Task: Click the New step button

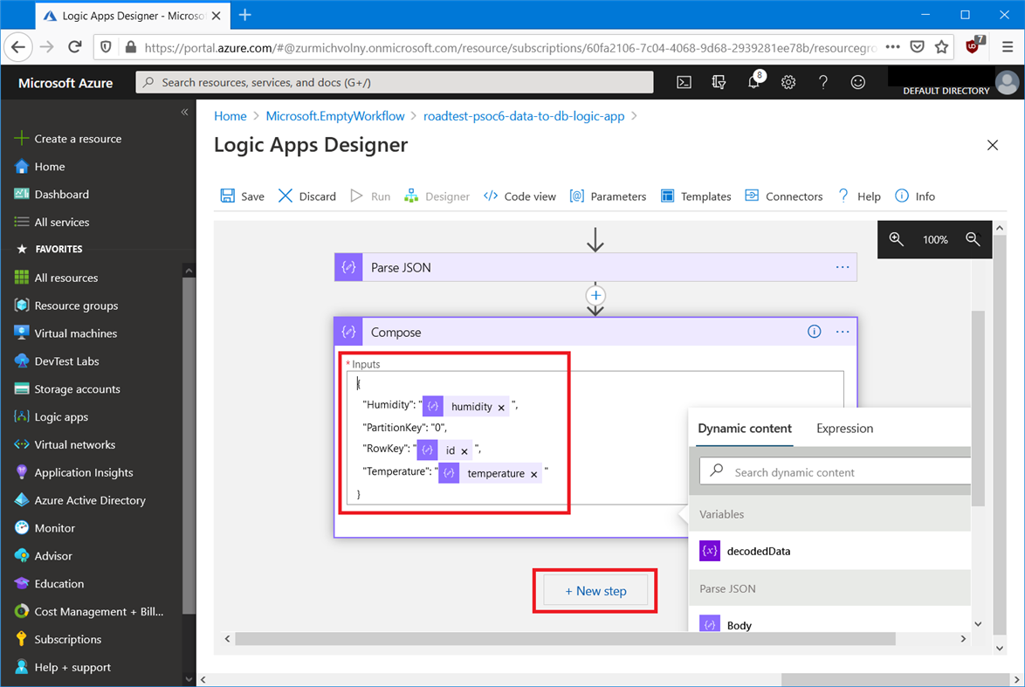Action: (x=595, y=591)
